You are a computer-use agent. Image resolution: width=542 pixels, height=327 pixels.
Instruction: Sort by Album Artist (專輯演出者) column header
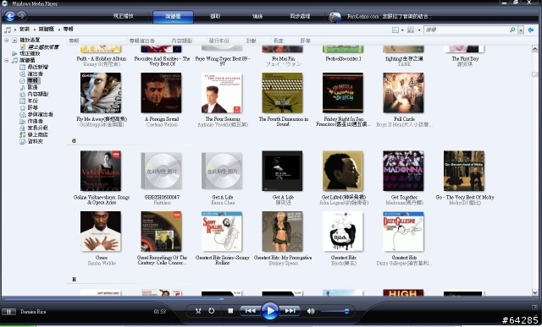tap(142, 41)
